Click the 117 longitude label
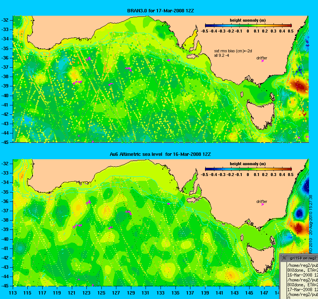The width and height of the screenshot is (318, 299). click(x=42, y=293)
